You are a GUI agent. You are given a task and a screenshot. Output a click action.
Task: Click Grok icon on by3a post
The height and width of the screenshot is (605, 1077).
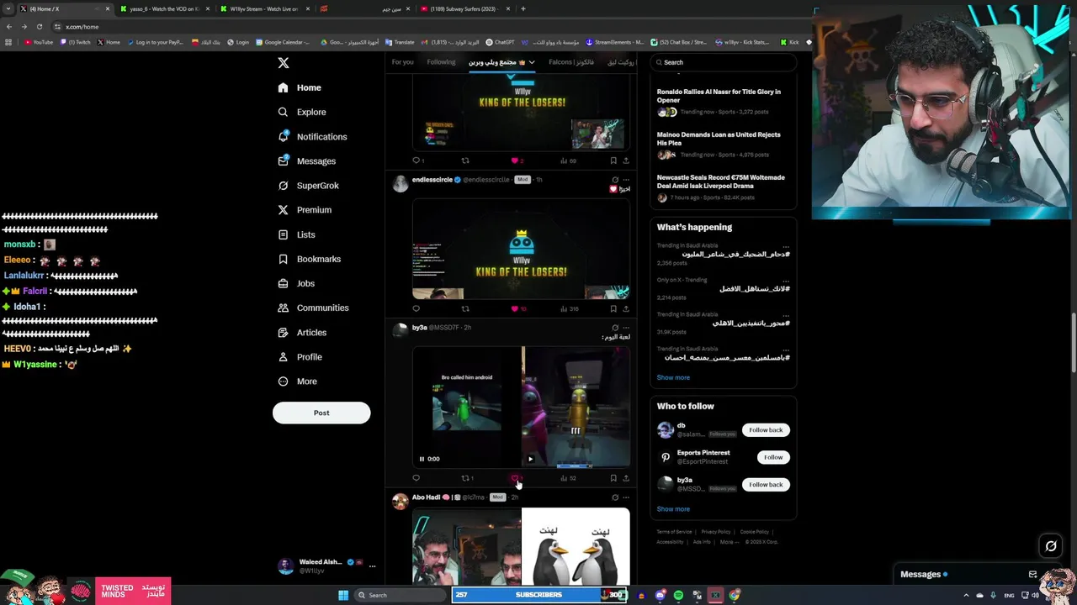615,327
